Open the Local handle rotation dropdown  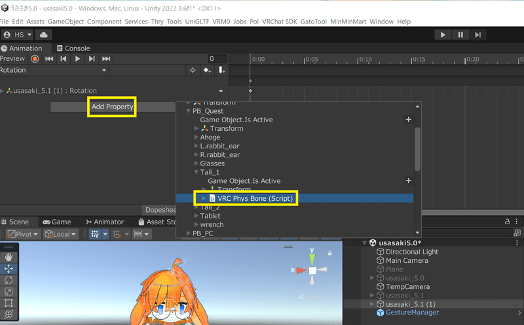(61, 234)
